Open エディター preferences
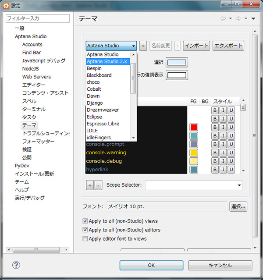Screen dimensions: 263x280 [34, 85]
